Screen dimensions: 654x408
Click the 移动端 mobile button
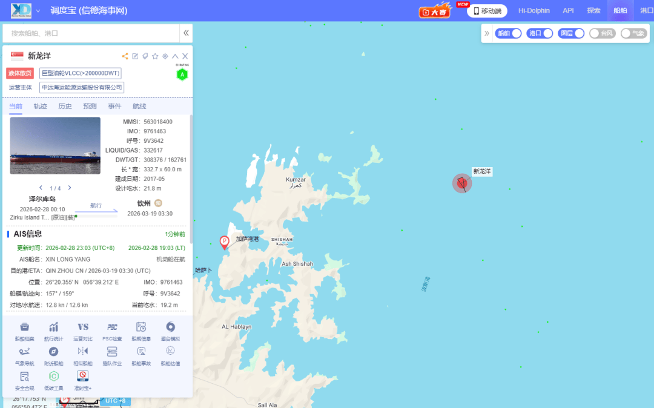[487, 11]
